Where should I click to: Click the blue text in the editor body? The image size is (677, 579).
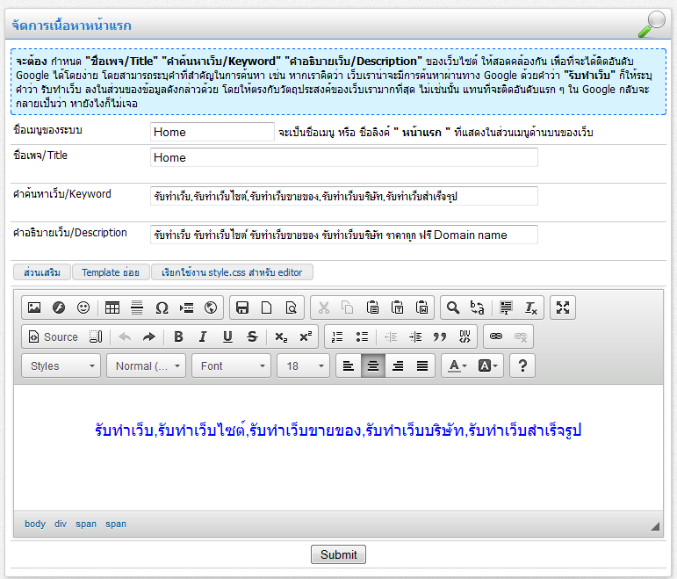tap(338, 430)
